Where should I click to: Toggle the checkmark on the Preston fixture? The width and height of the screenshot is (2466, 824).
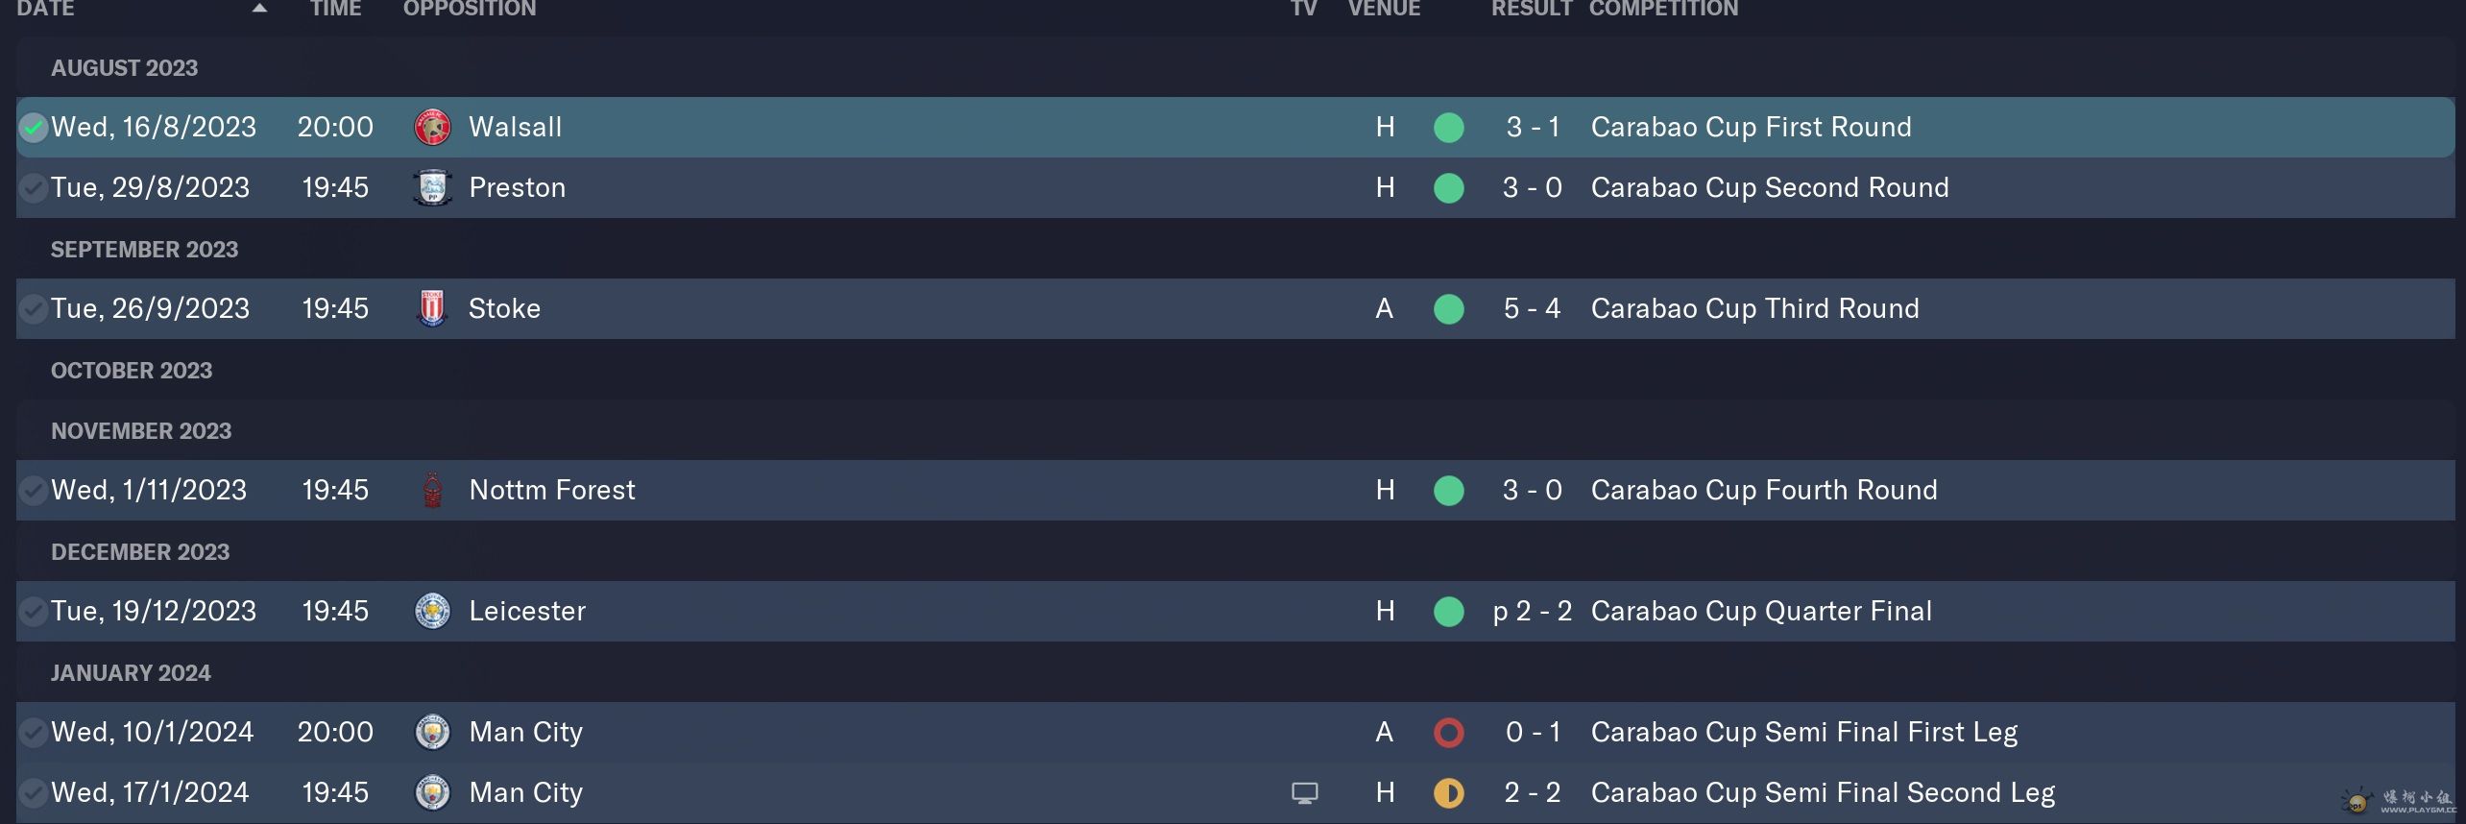pyautogui.click(x=34, y=187)
